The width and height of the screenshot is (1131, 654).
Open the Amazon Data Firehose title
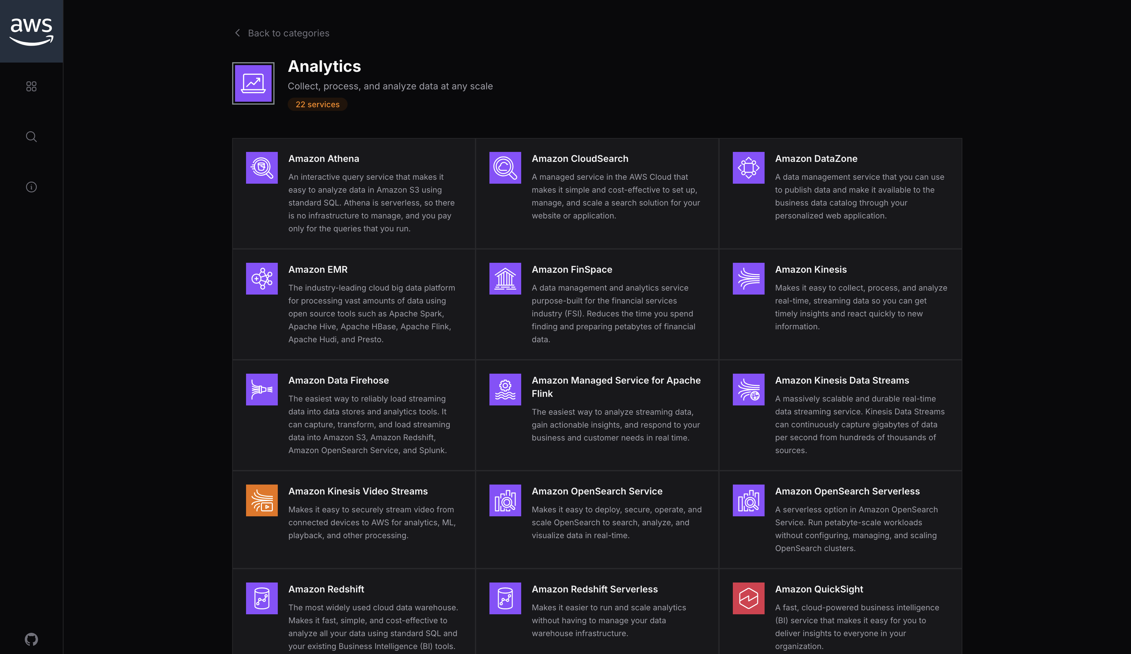click(x=338, y=381)
